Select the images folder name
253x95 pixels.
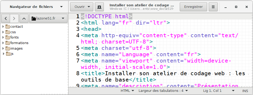16,48
